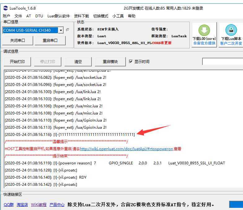Click the 01:38:16.108 misc.lua log line
This screenshot has height=210, width=243.
[x=54, y=113]
